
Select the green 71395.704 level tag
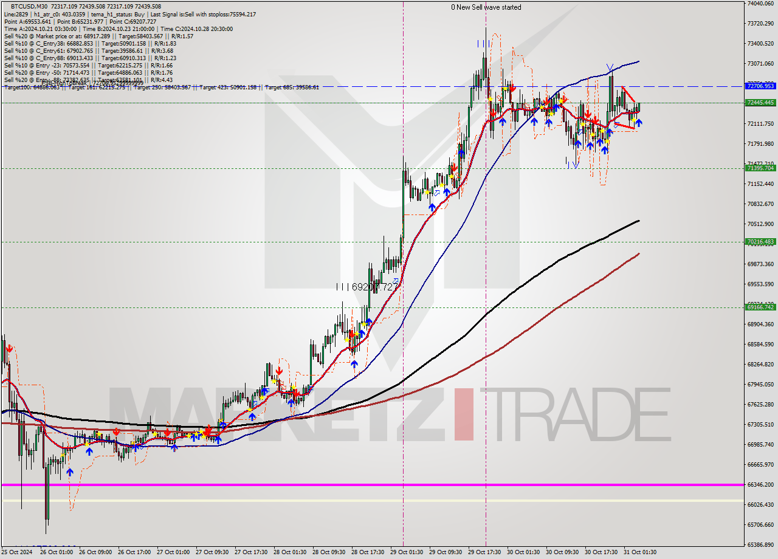pyautogui.click(x=760, y=168)
